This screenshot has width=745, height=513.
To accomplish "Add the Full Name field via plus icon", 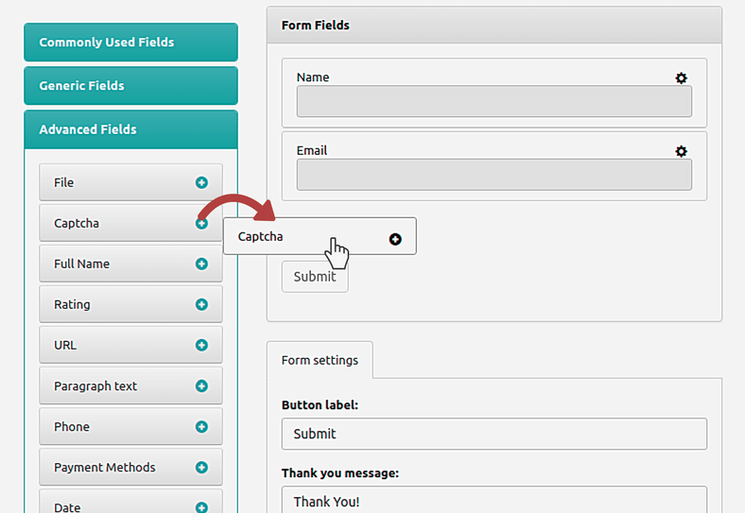I will pos(201,264).
